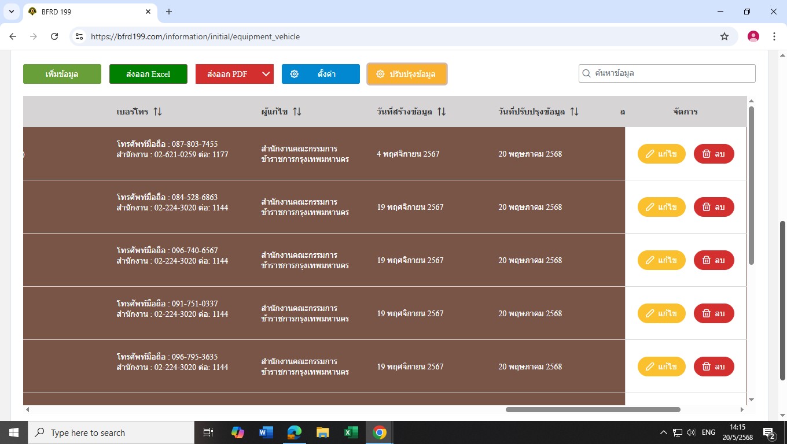
Task: Focus the ค้นหาข้อมูล search field
Action: (671, 73)
